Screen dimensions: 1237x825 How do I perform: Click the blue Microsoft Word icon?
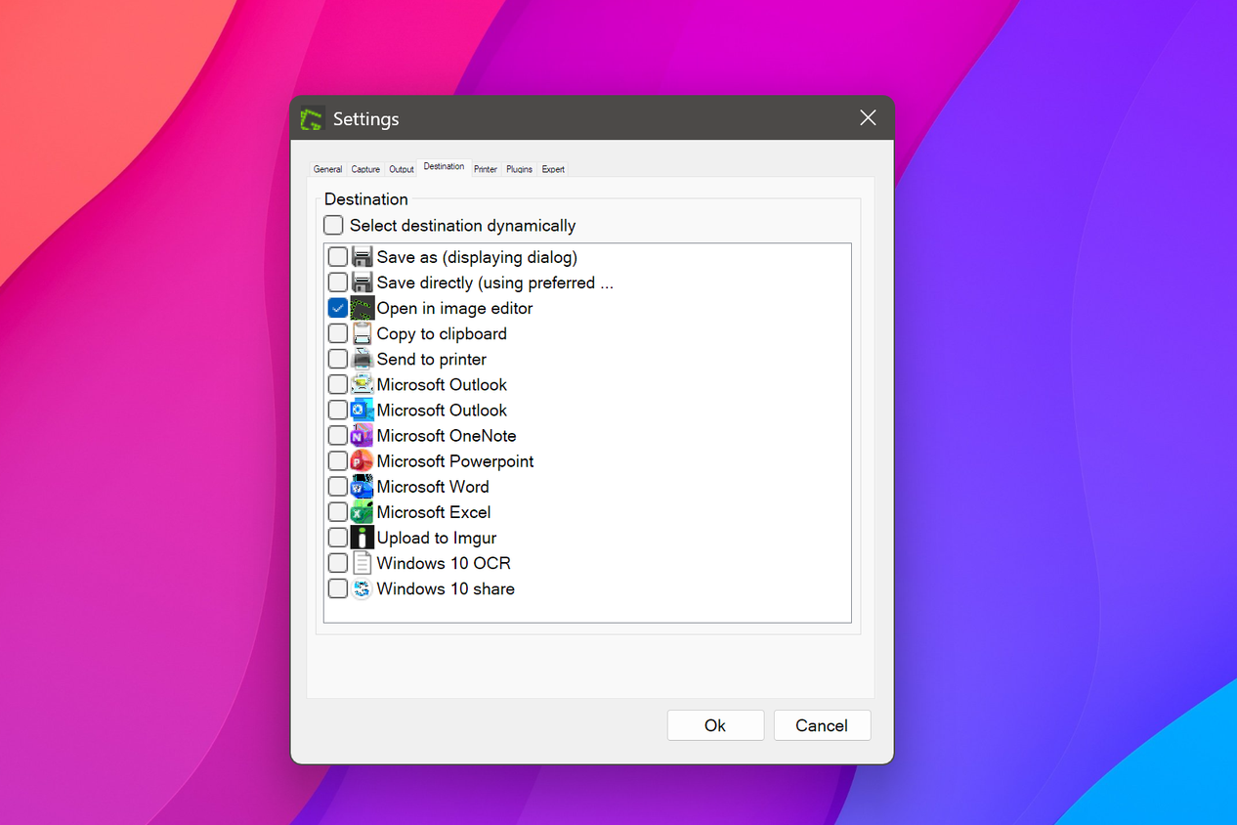[x=363, y=486]
